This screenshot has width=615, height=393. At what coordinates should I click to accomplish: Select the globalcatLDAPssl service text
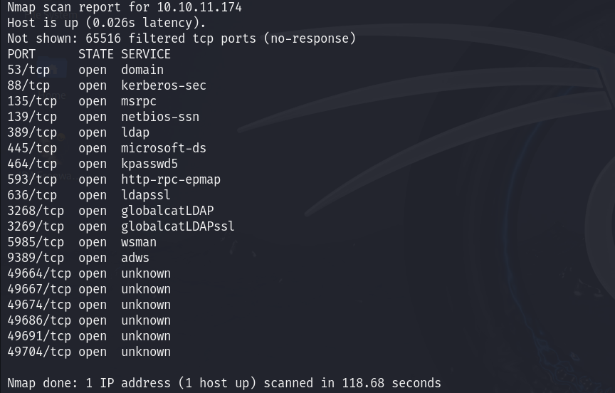178,226
